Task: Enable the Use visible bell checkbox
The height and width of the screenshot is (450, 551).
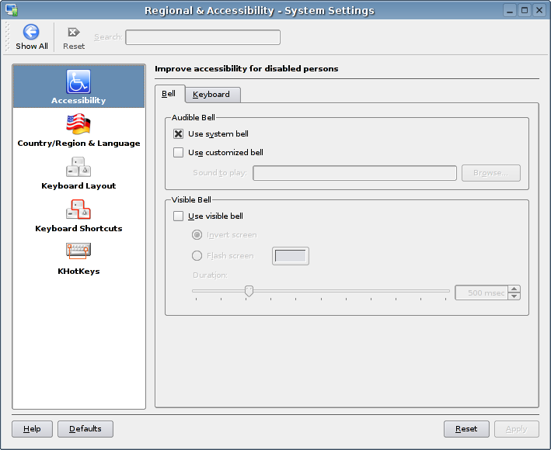Action: 178,216
